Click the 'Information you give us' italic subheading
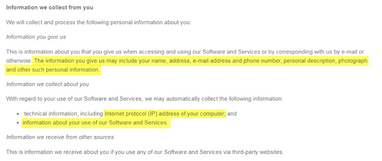 click(x=36, y=37)
